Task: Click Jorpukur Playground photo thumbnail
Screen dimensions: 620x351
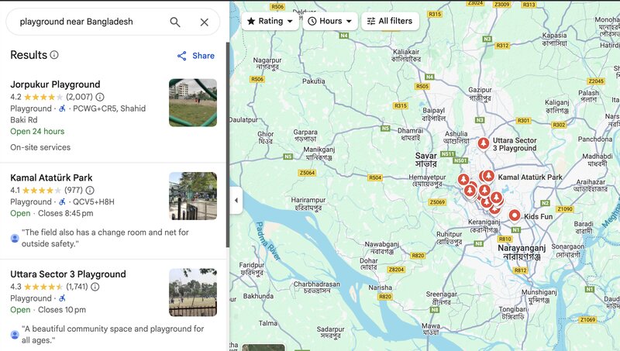Action: (x=193, y=103)
